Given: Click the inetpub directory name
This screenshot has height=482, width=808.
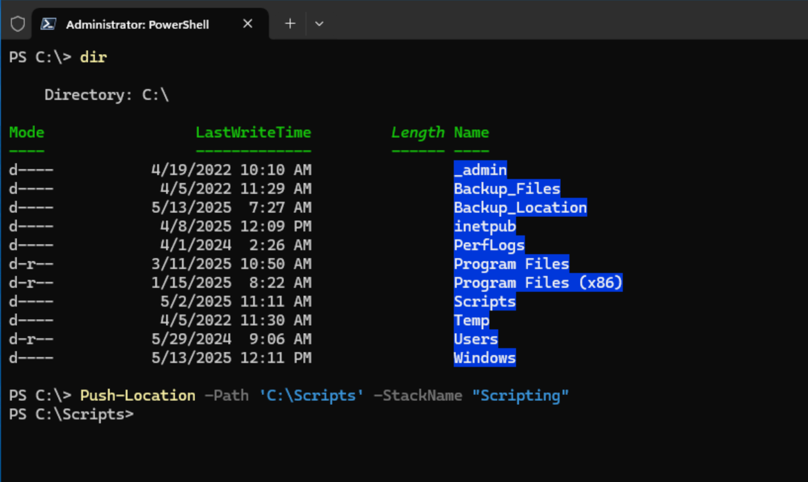Looking at the screenshot, I should (486, 226).
